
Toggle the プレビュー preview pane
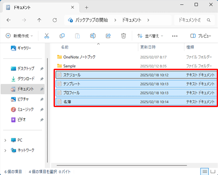201,36
